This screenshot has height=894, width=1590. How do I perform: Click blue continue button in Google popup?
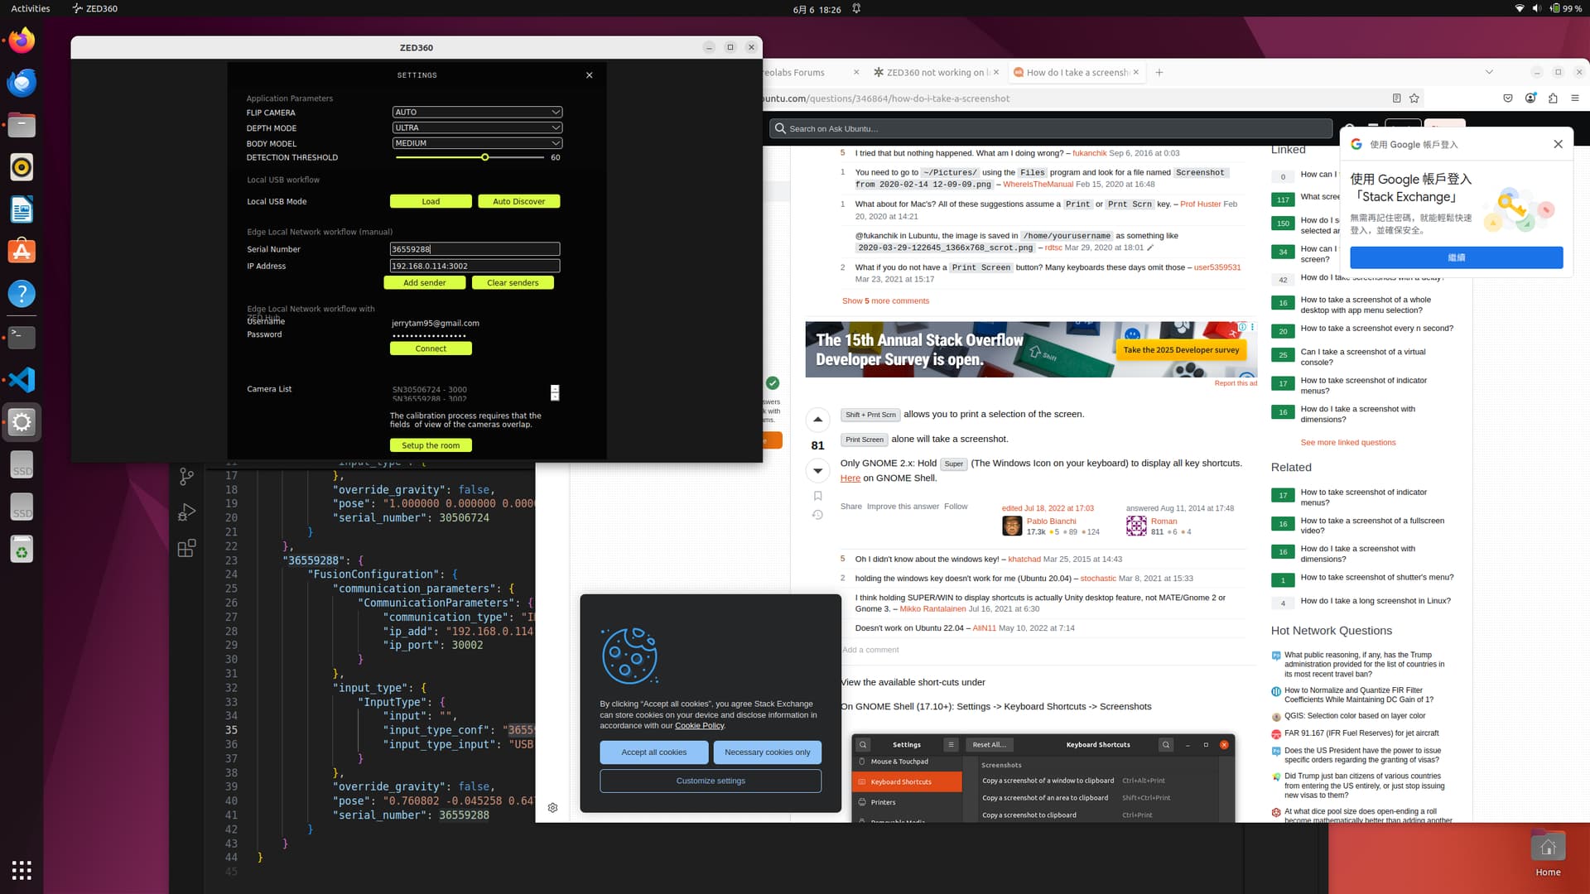[x=1456, y=257]
